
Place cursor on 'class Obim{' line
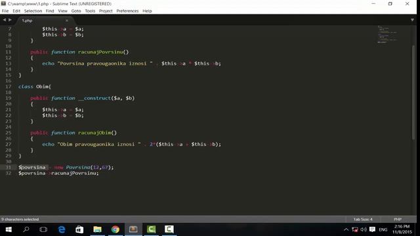click(x=35, y=87)
